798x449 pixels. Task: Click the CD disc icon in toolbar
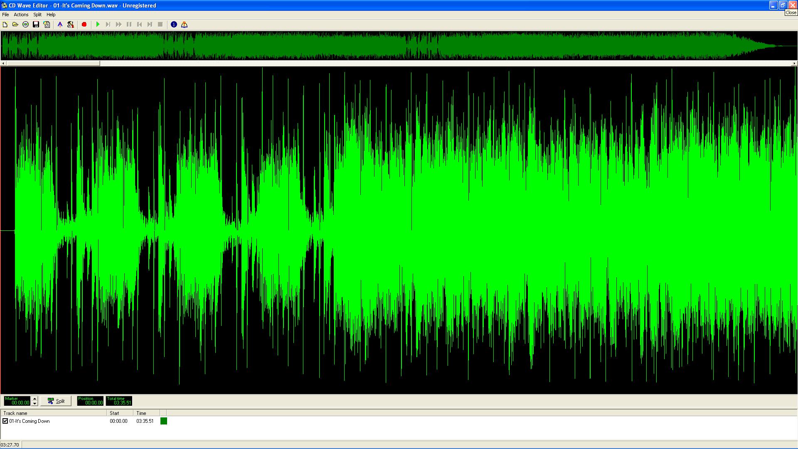[x=26, y=25]
